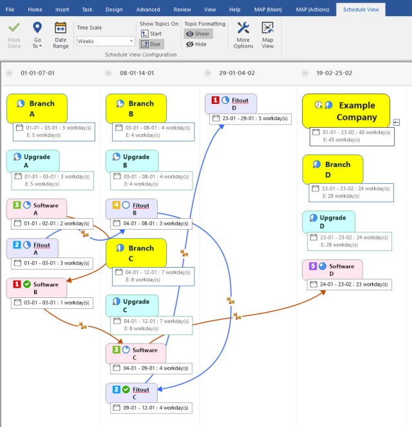Click Fitout C date info 09-01 - 12-01
Viewport: 412px width, 427px height.
(x=151, y=408)
